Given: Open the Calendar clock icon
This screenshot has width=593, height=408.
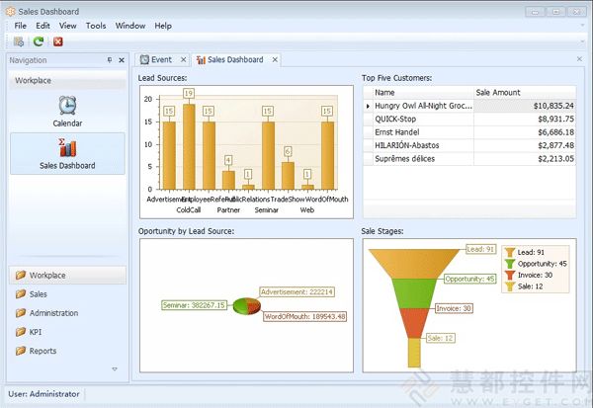Looking at the screenshot, I should click(x=67, y=106).
